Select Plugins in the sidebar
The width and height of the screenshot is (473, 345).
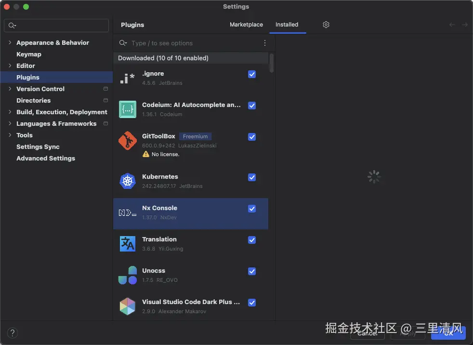(x=56, y=77)
